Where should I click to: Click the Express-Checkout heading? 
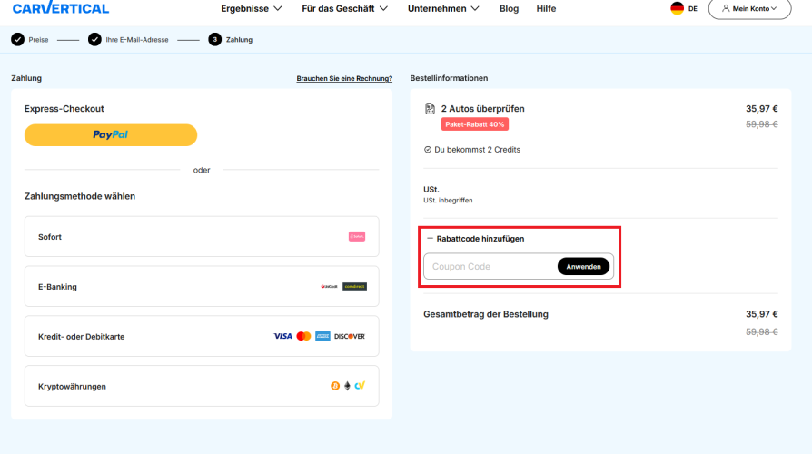(x=64, y=109)
